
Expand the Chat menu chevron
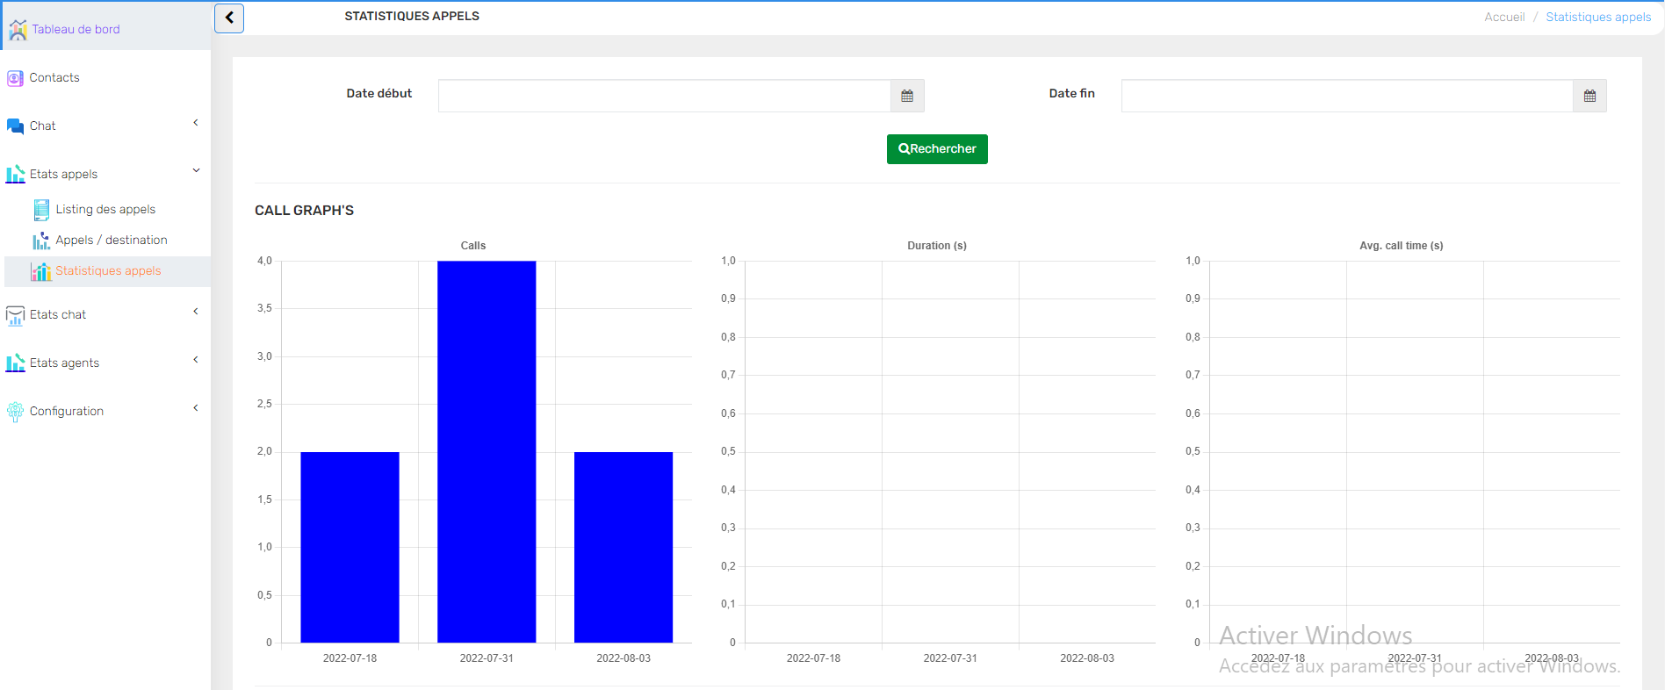click(196, 123)
